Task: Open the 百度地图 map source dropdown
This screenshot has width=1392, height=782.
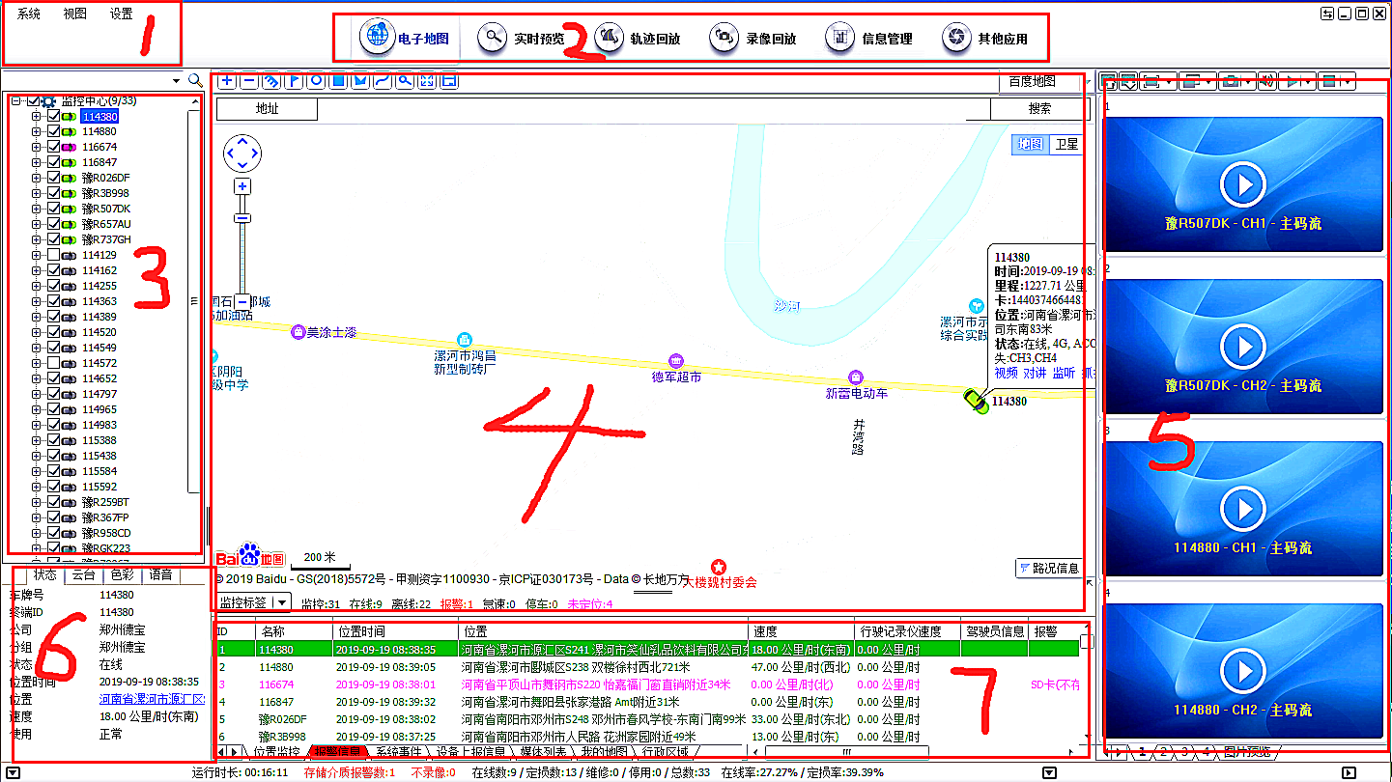Action: click(x=1039, y=82)
